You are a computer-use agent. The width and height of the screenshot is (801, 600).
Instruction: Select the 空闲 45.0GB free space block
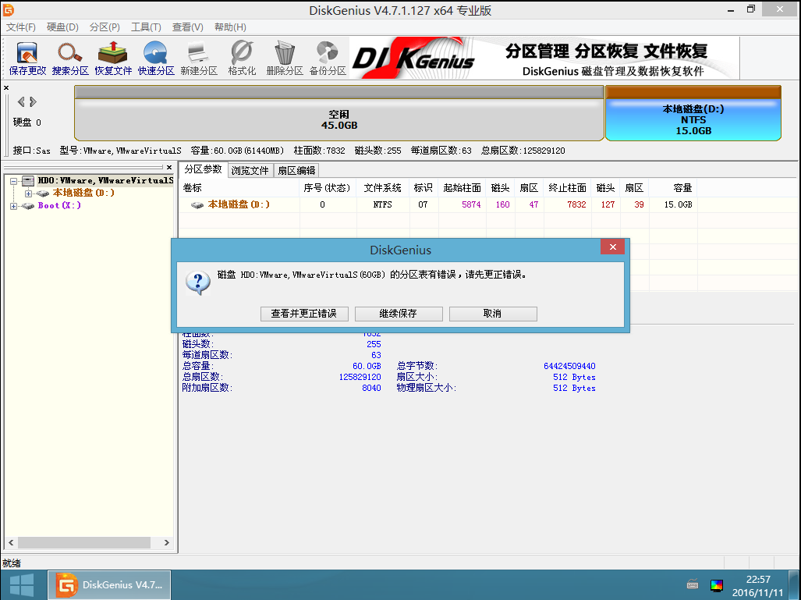339,113
